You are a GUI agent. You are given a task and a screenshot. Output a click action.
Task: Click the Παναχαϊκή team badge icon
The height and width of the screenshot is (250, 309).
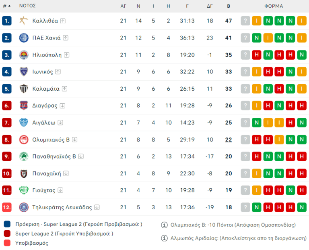pos(24,173)
